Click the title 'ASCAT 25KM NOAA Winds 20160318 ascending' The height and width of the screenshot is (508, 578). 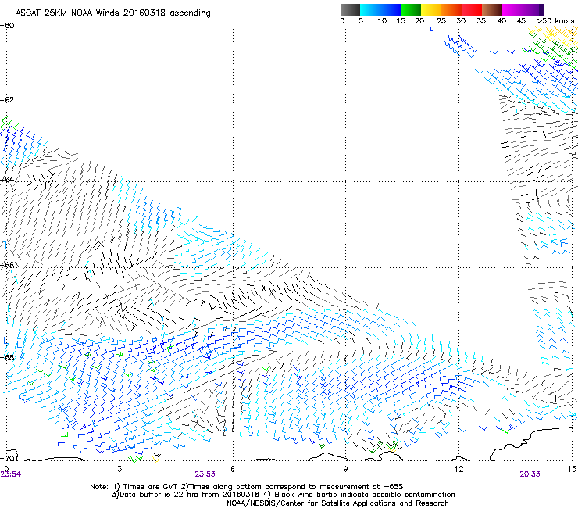tap(112, 13)
